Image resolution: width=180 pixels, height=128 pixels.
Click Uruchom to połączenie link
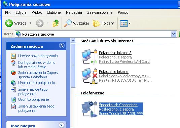click(x=37, y=83)
